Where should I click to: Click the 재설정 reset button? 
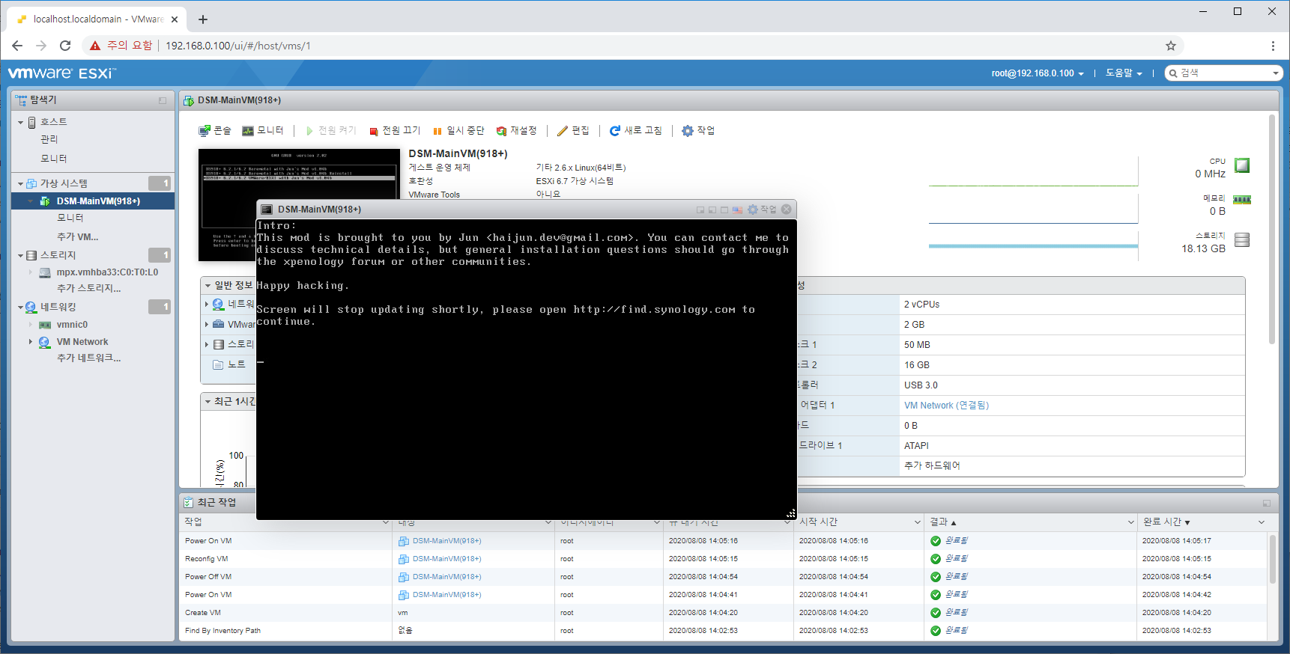[516, 130]
